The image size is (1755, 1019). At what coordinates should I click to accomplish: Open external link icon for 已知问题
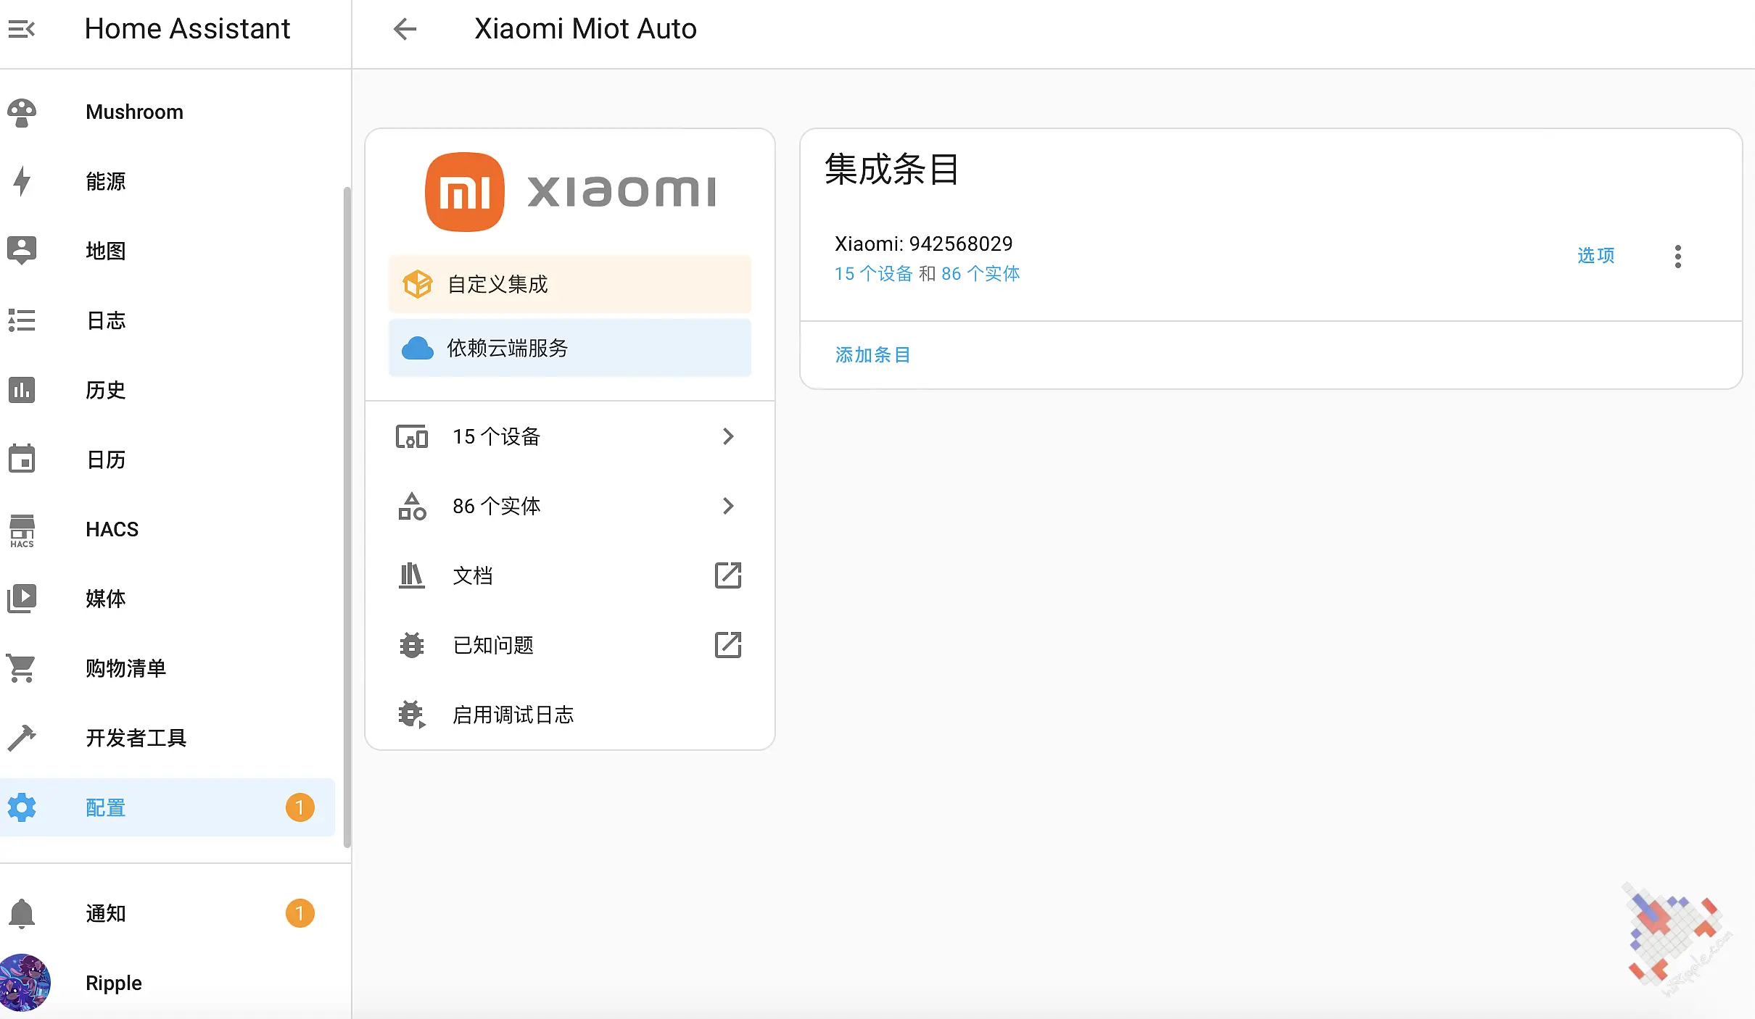728,645
